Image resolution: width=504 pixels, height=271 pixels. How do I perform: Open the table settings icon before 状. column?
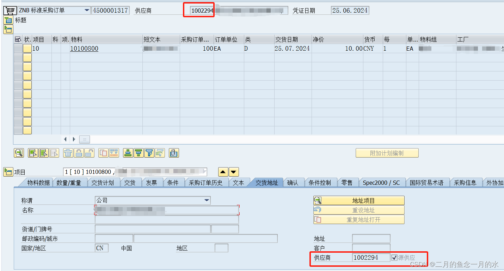18,39
